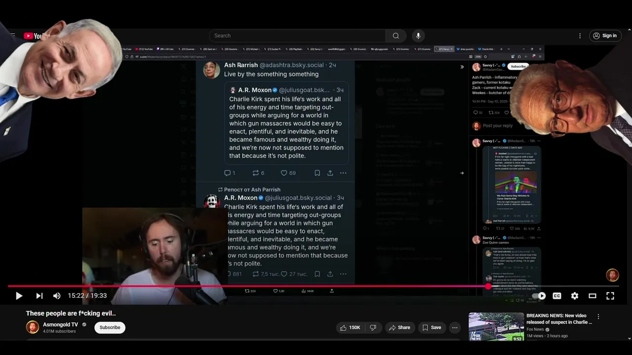This screenshot has width=632, height=355.
Task: Open 'BREAKING NEWS: New video released' title link
Action: (559, 319)
